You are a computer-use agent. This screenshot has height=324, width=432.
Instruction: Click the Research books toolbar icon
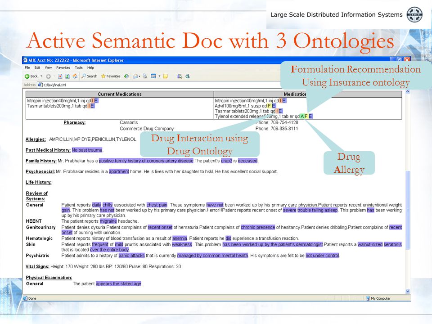click(180, 76)
